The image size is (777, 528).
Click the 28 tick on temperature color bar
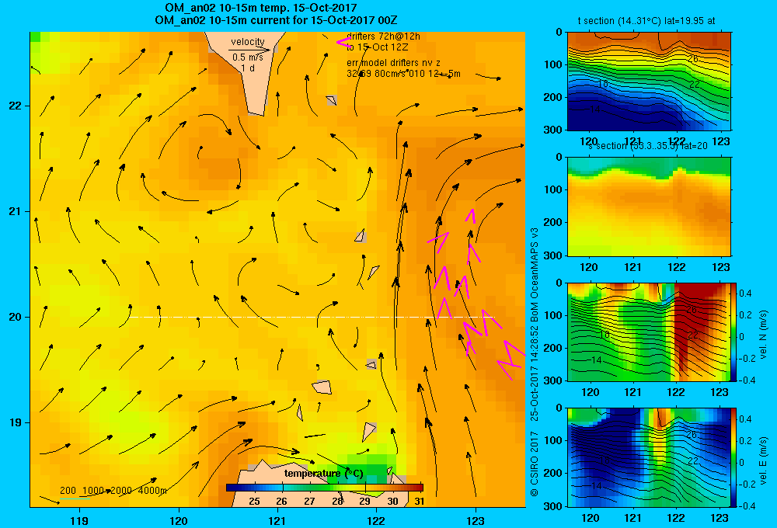click(x=337, y=502)
